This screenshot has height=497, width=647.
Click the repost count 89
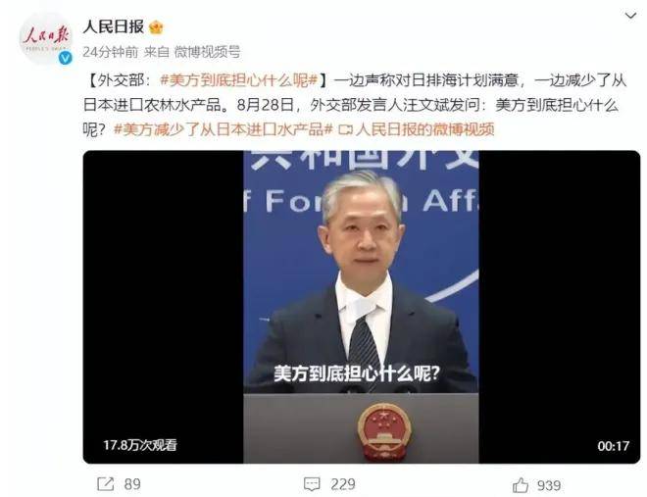click(x=132, y=484)
